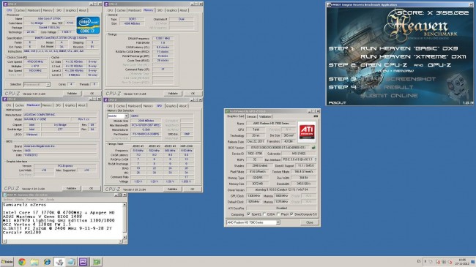Switch to the Validation tab in GPU-Z
The width and height of the screenshot is (476, 267).
[265, 116]
